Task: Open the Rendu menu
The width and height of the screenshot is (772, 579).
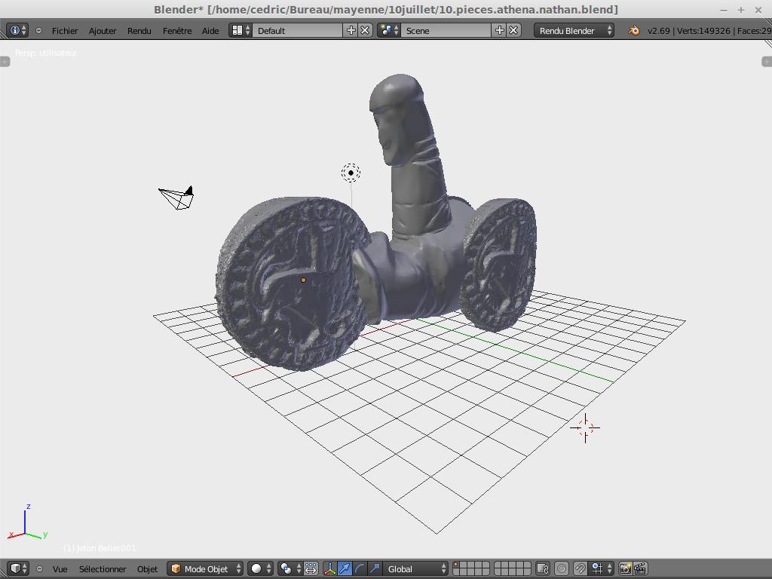Action: (x=139, y=31)
